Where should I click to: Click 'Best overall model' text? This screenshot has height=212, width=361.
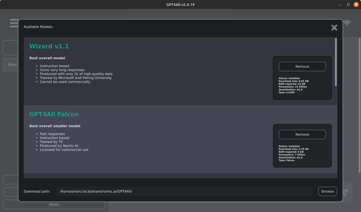(x=47, y=58)
